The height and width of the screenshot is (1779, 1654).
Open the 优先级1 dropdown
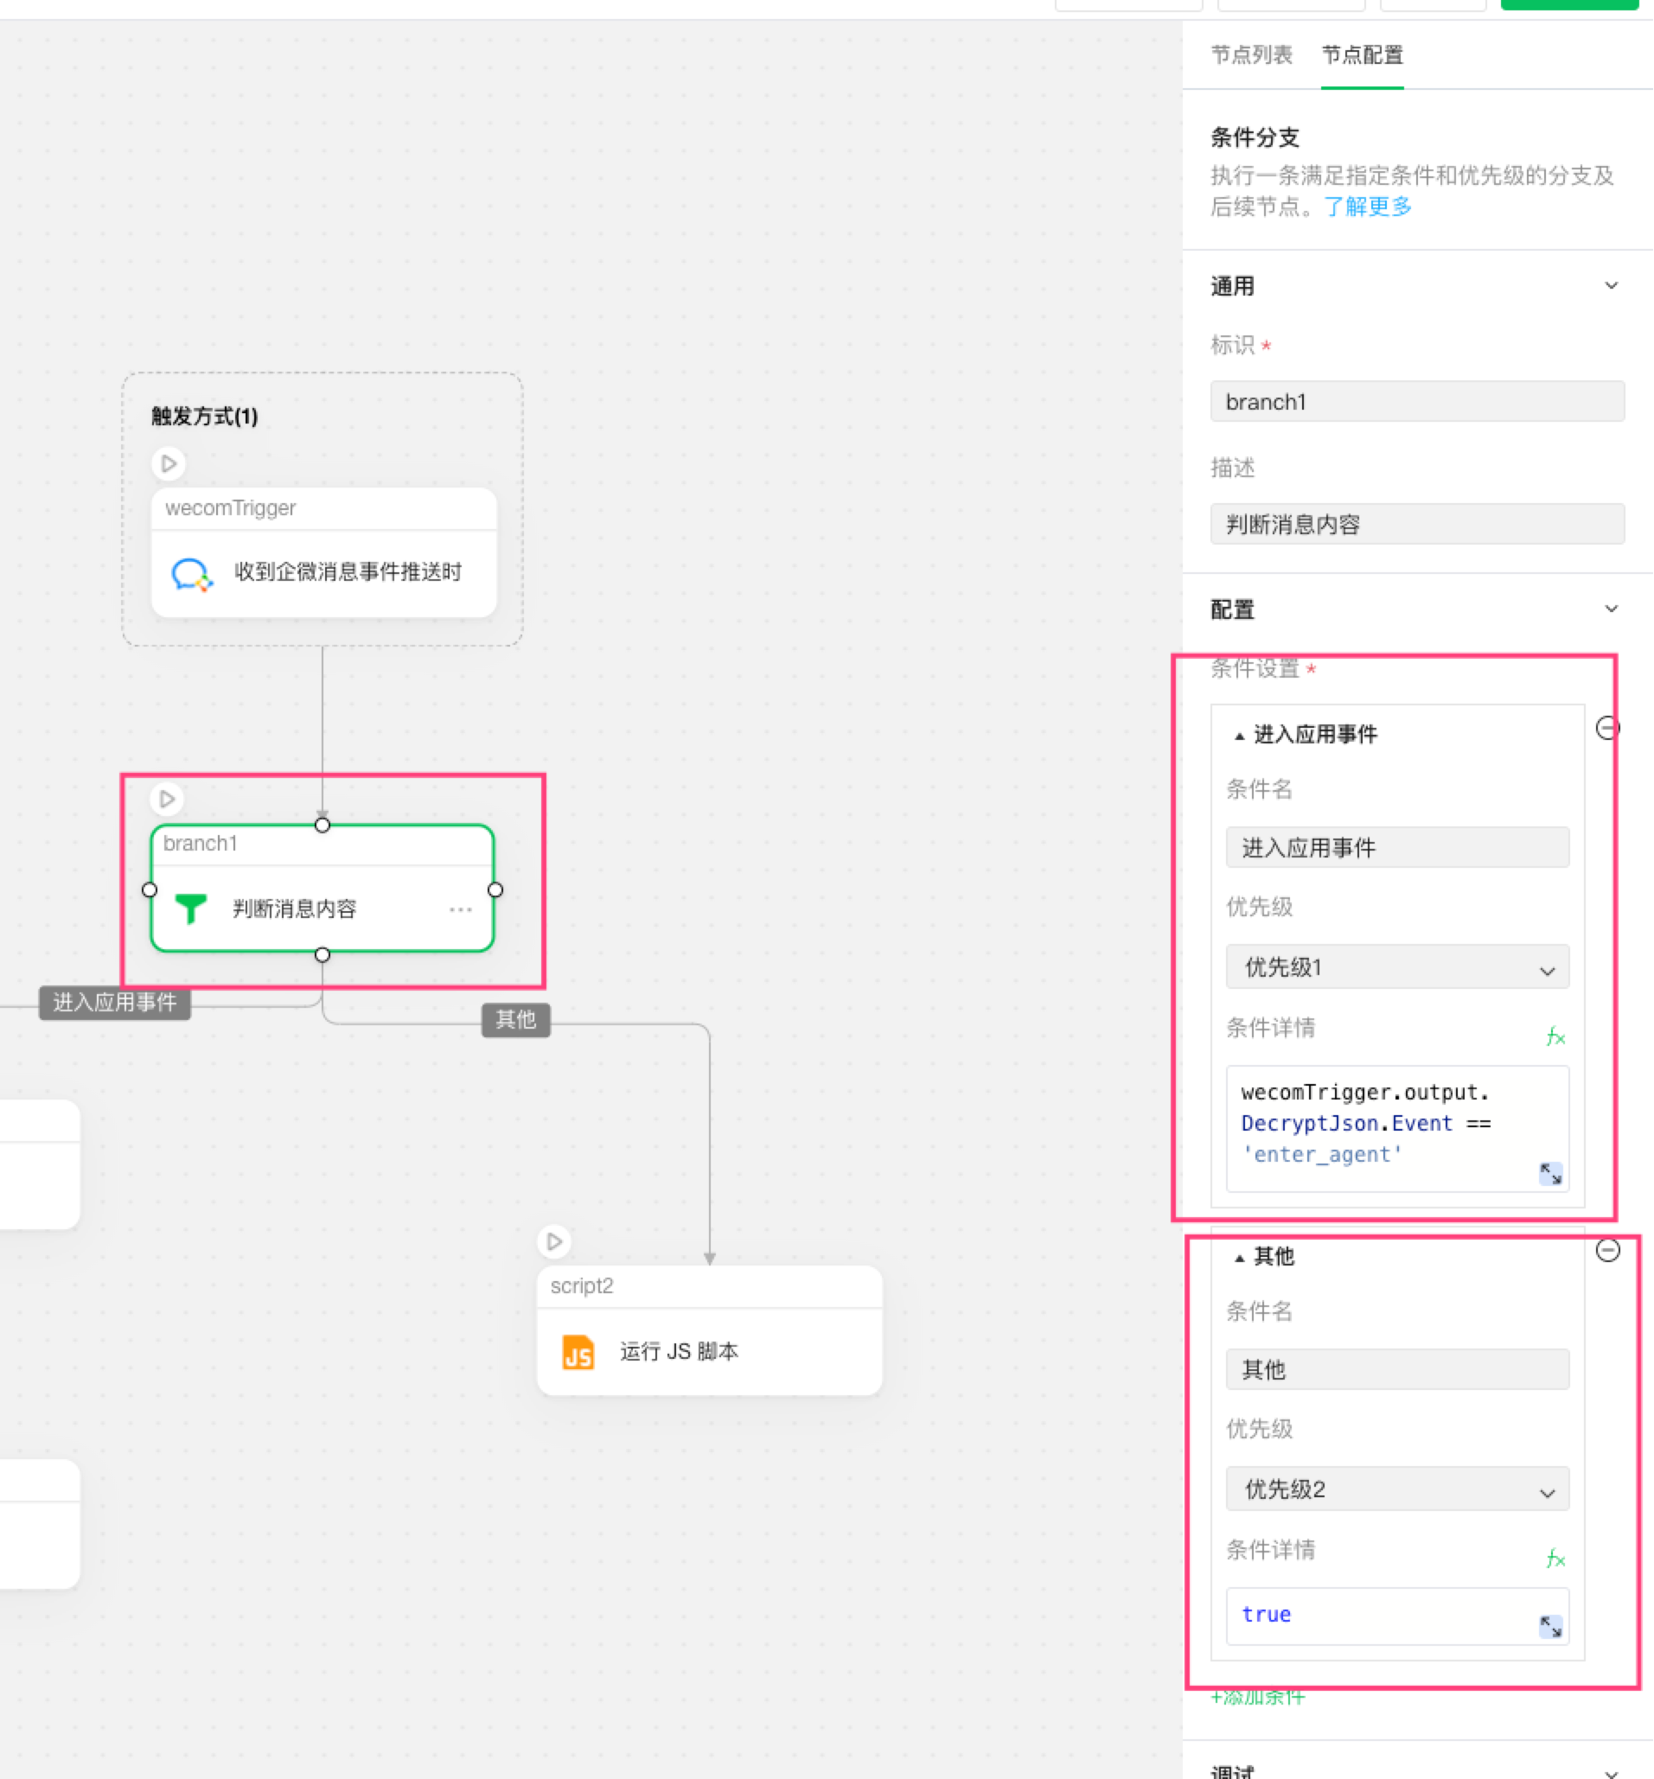click(x=1397, y=966)
